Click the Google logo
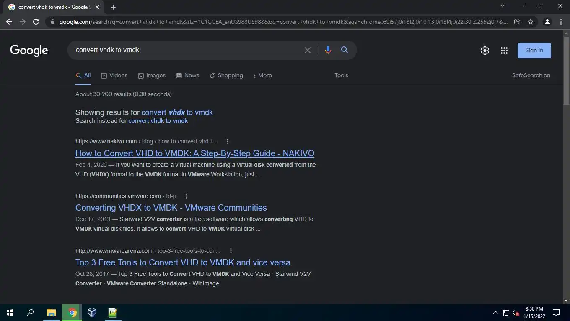This screenshot has height=321, width=570. (29, 51)
